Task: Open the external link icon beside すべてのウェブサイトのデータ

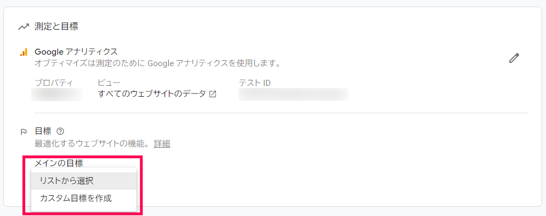Action: click(x=212, y=94)
